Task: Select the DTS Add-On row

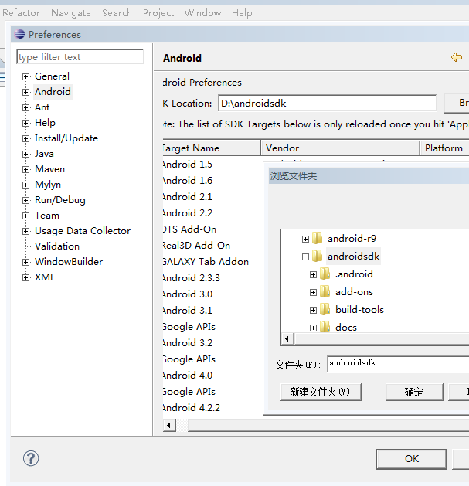Action: tap(189, 229)
